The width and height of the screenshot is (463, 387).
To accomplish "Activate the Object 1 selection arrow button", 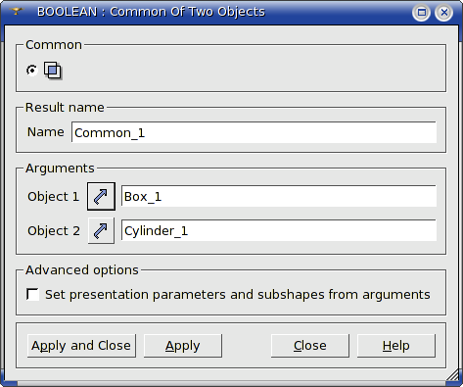I will coord(101,196).
